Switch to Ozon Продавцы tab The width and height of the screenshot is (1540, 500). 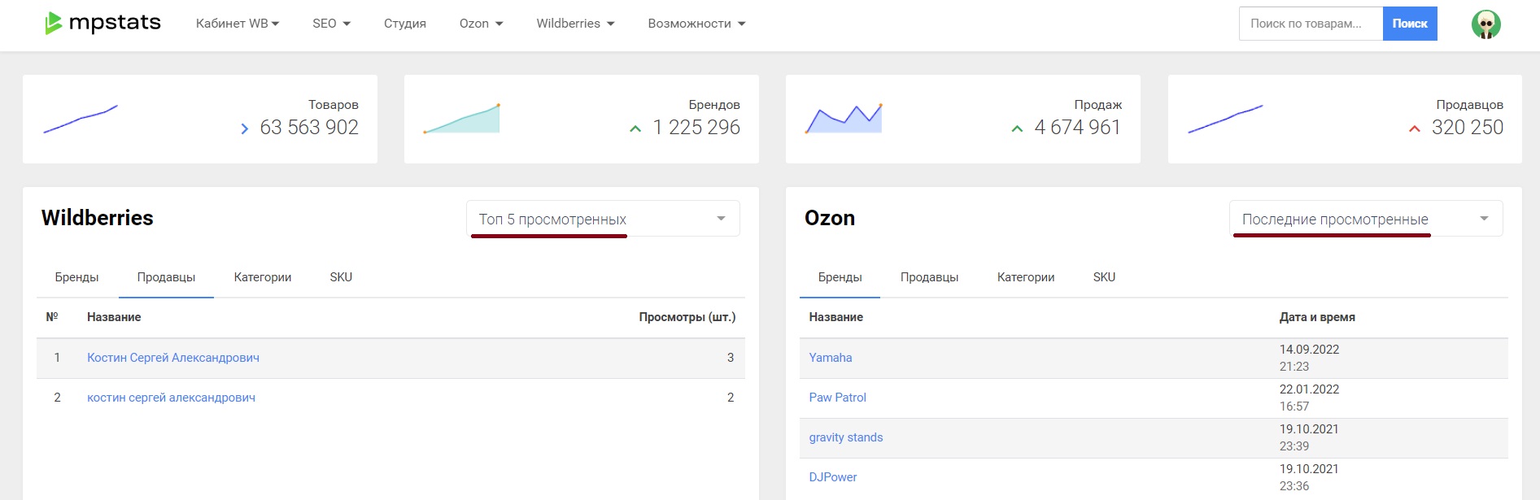929,277
